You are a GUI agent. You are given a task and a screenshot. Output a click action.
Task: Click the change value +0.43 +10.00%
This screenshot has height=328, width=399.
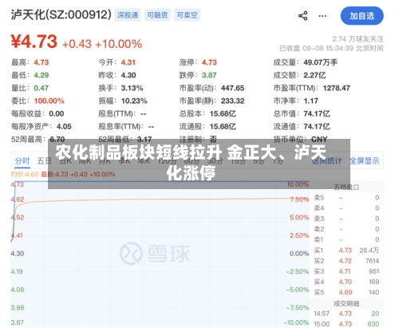point(102,44)
